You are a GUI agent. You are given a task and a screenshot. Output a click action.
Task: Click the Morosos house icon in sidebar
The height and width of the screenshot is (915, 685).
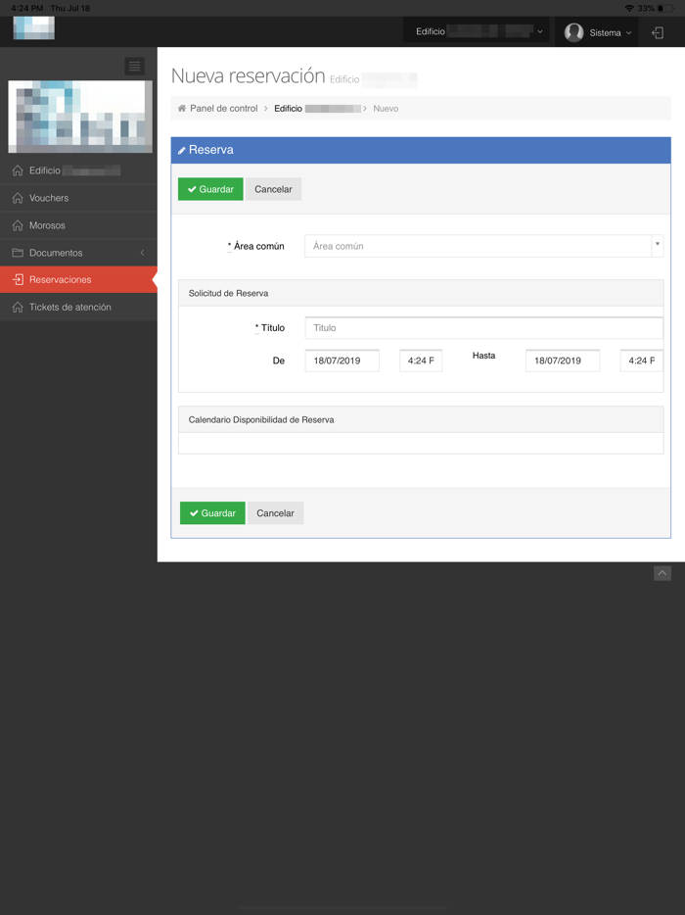[x=18, y=225]
